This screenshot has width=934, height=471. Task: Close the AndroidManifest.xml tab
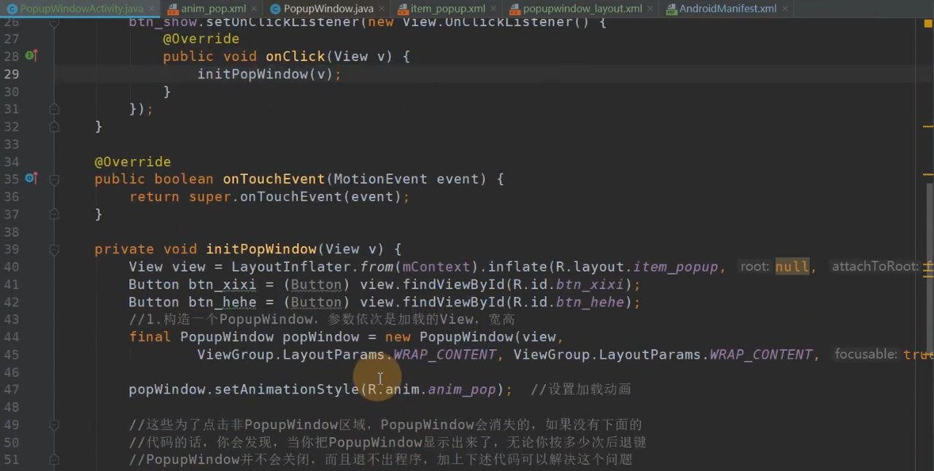coord(784,9)
